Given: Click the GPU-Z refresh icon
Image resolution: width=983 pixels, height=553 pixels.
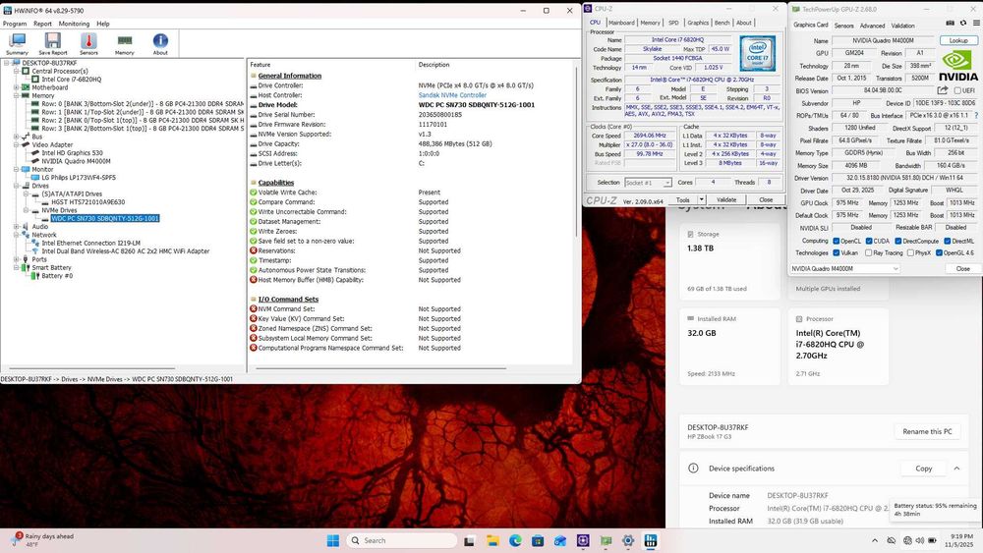Looking at the screenshot, I should [963, 24].
